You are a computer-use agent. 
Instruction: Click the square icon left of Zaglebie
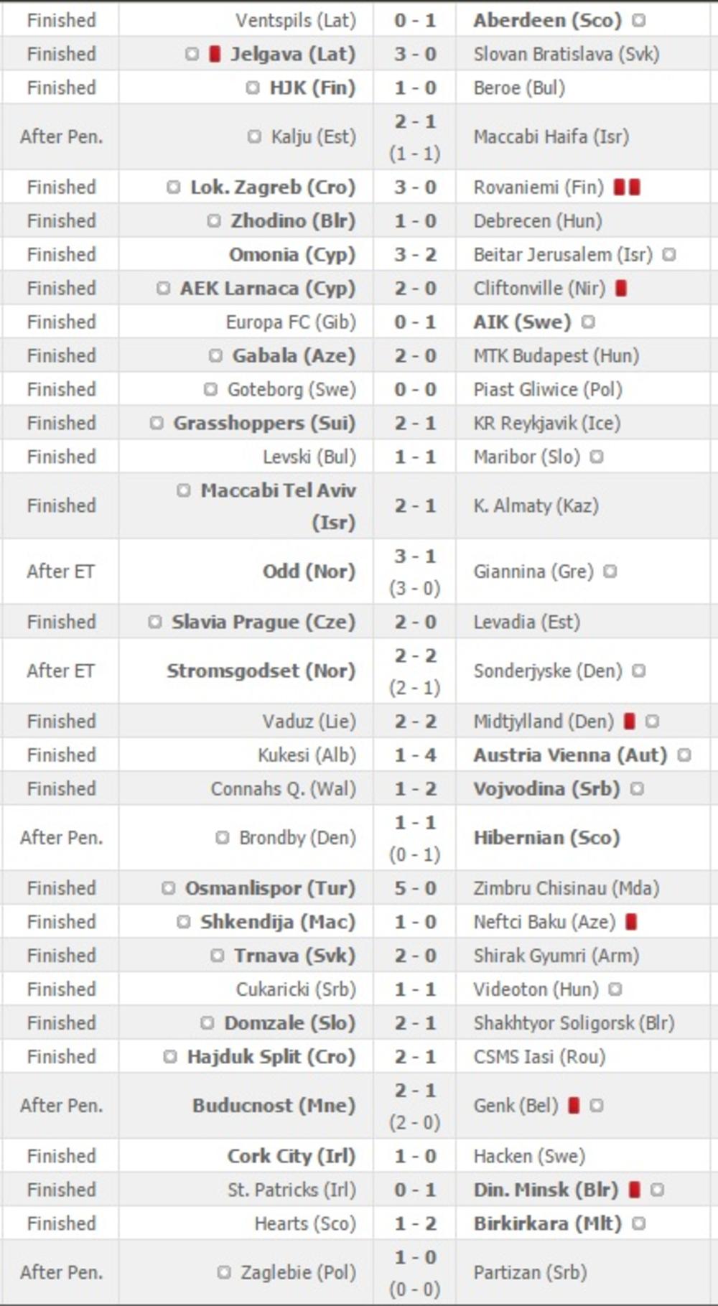coord(224,1272)
